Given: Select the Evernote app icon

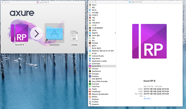Looking at the screenshot, I should 90,84.
